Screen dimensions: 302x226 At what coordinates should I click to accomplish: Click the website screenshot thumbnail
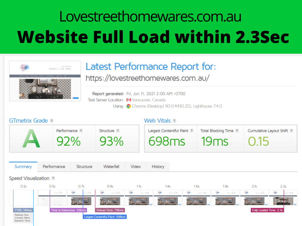point(45,81)
